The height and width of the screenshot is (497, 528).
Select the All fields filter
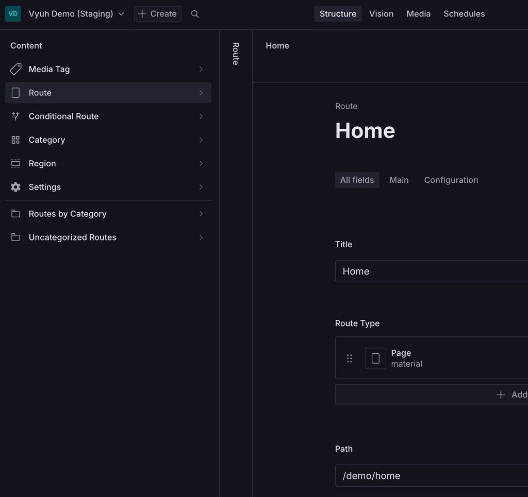pos(357,180)
